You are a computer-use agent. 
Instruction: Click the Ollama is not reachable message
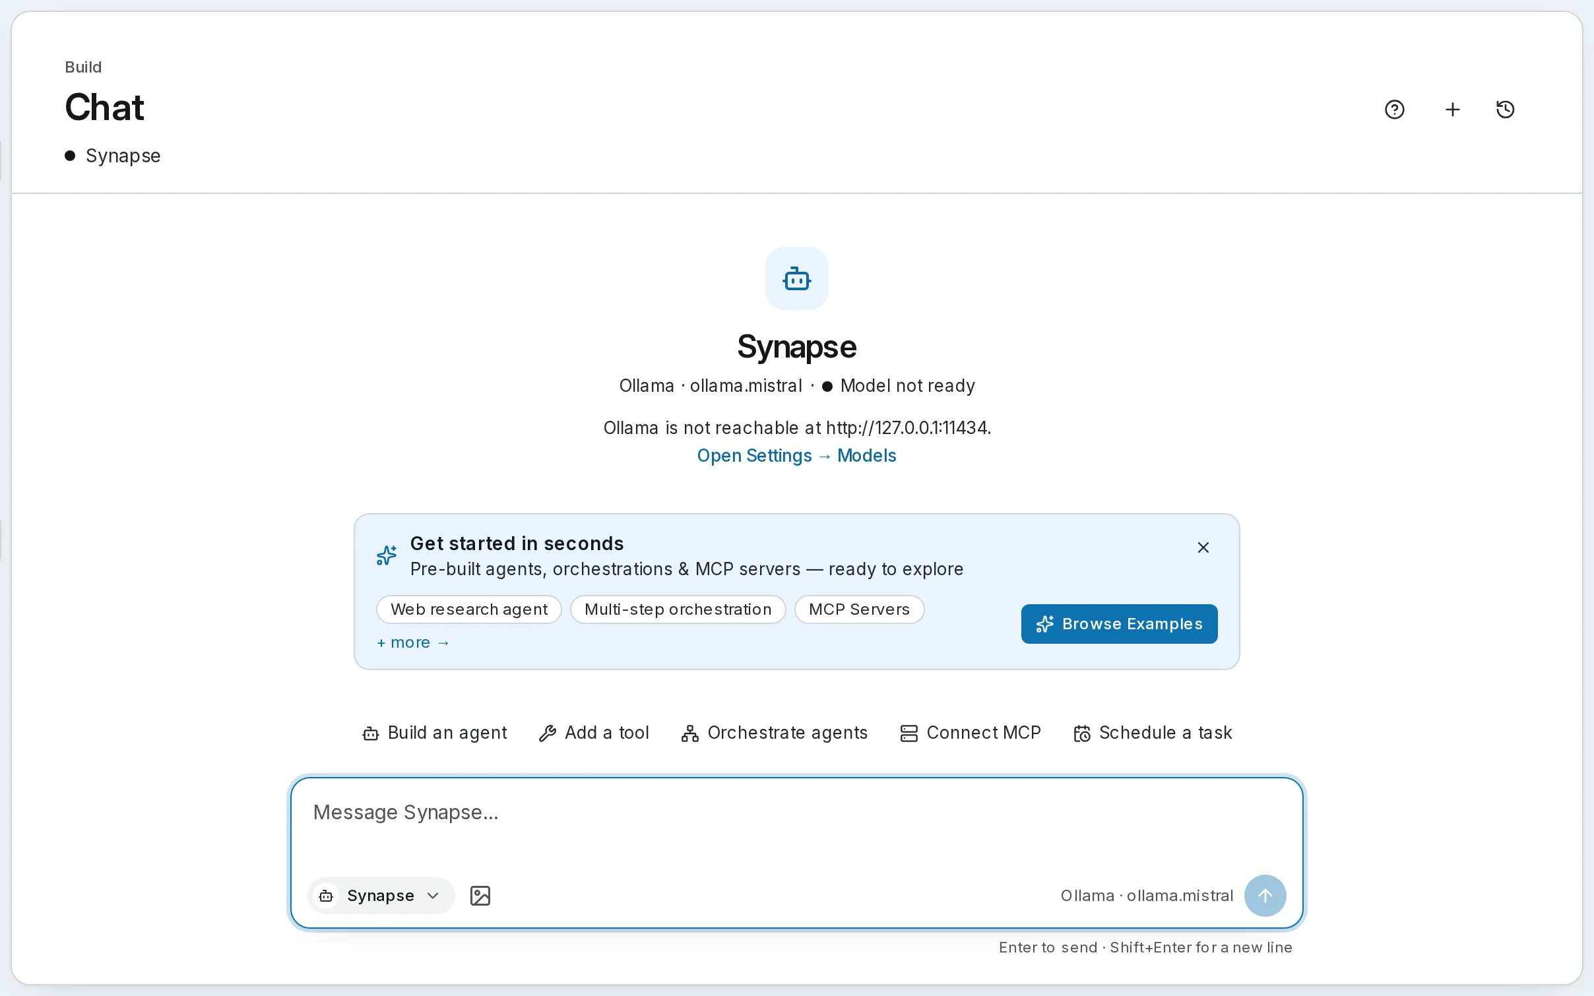point(796,428)
